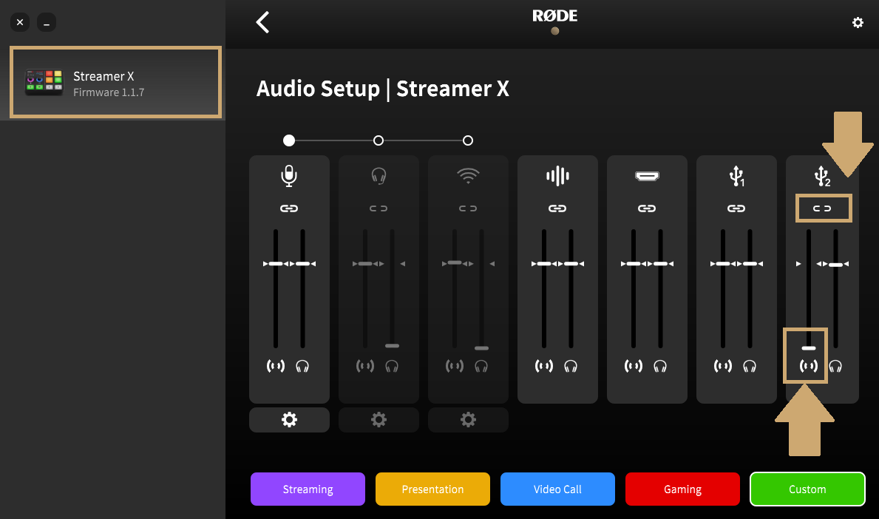Image resolution: width=879 pixels, height=519 pixels.
Task: Click the microphone channel icon
Action: (289, 175)
